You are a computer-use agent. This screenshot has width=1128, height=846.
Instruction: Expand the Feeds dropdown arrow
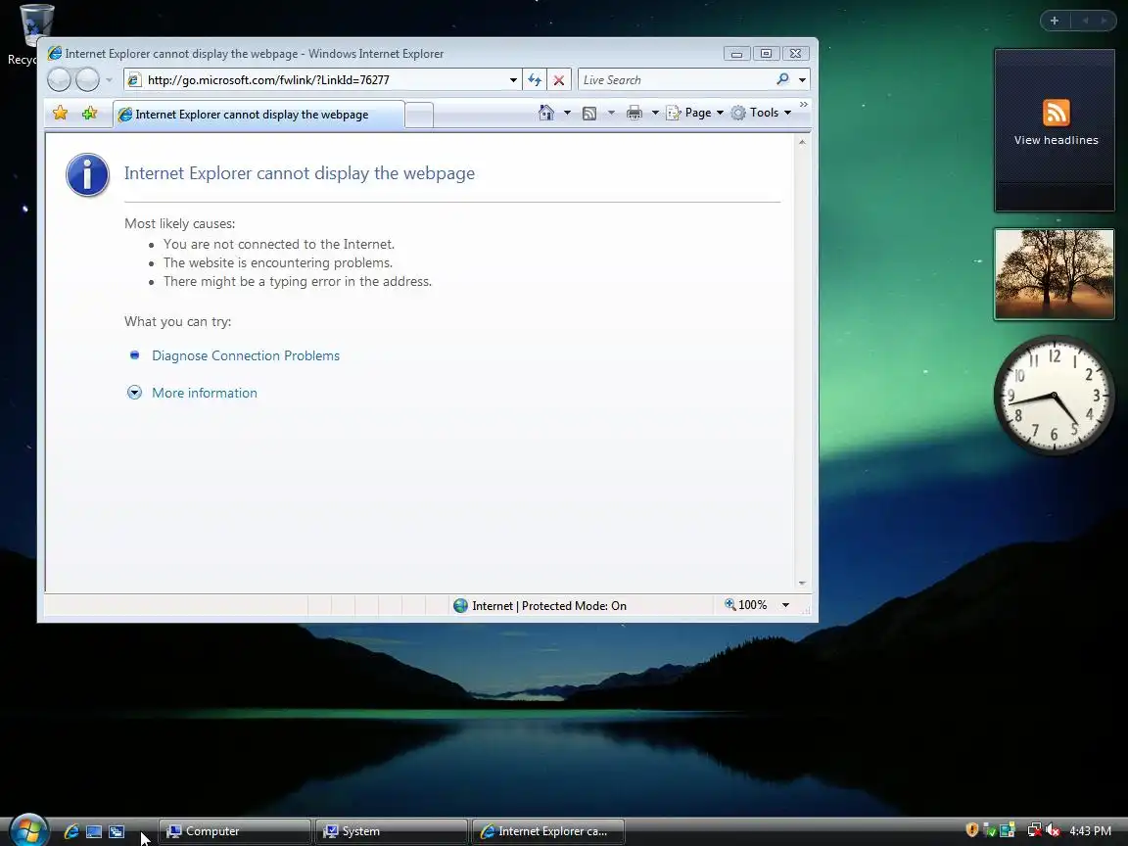pos(611,113)
